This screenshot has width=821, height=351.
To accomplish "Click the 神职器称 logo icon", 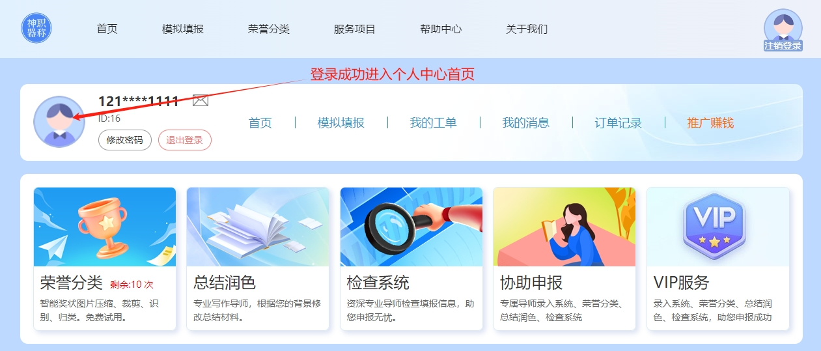I will coord(36,29).
